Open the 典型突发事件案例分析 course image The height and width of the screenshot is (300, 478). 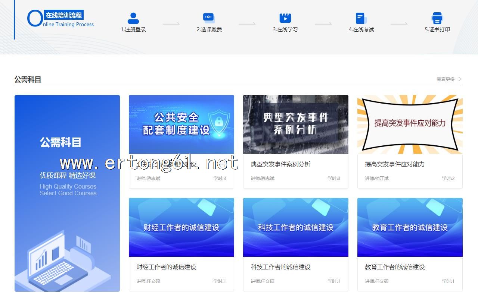point(296,124)
